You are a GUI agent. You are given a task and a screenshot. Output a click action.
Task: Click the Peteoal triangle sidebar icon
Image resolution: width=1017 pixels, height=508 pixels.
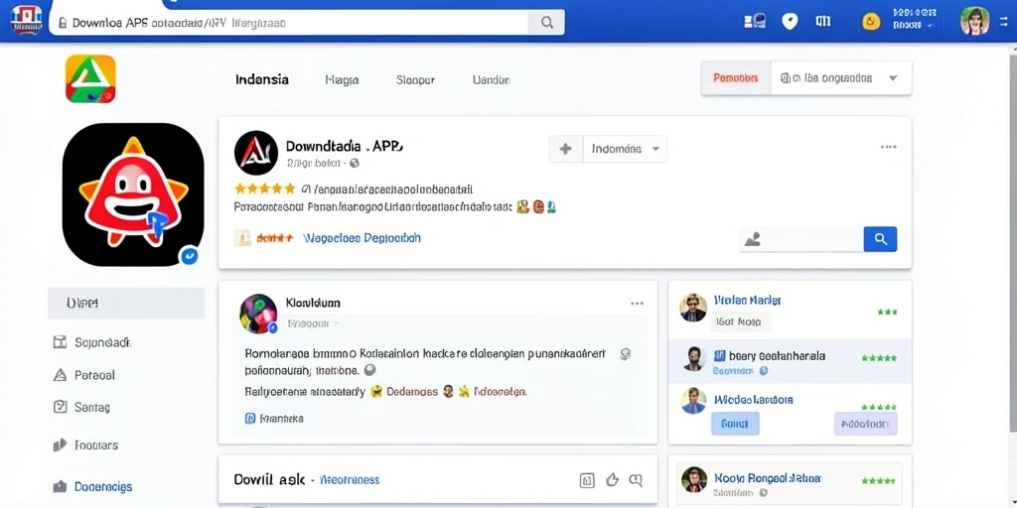tap(60, 374)
